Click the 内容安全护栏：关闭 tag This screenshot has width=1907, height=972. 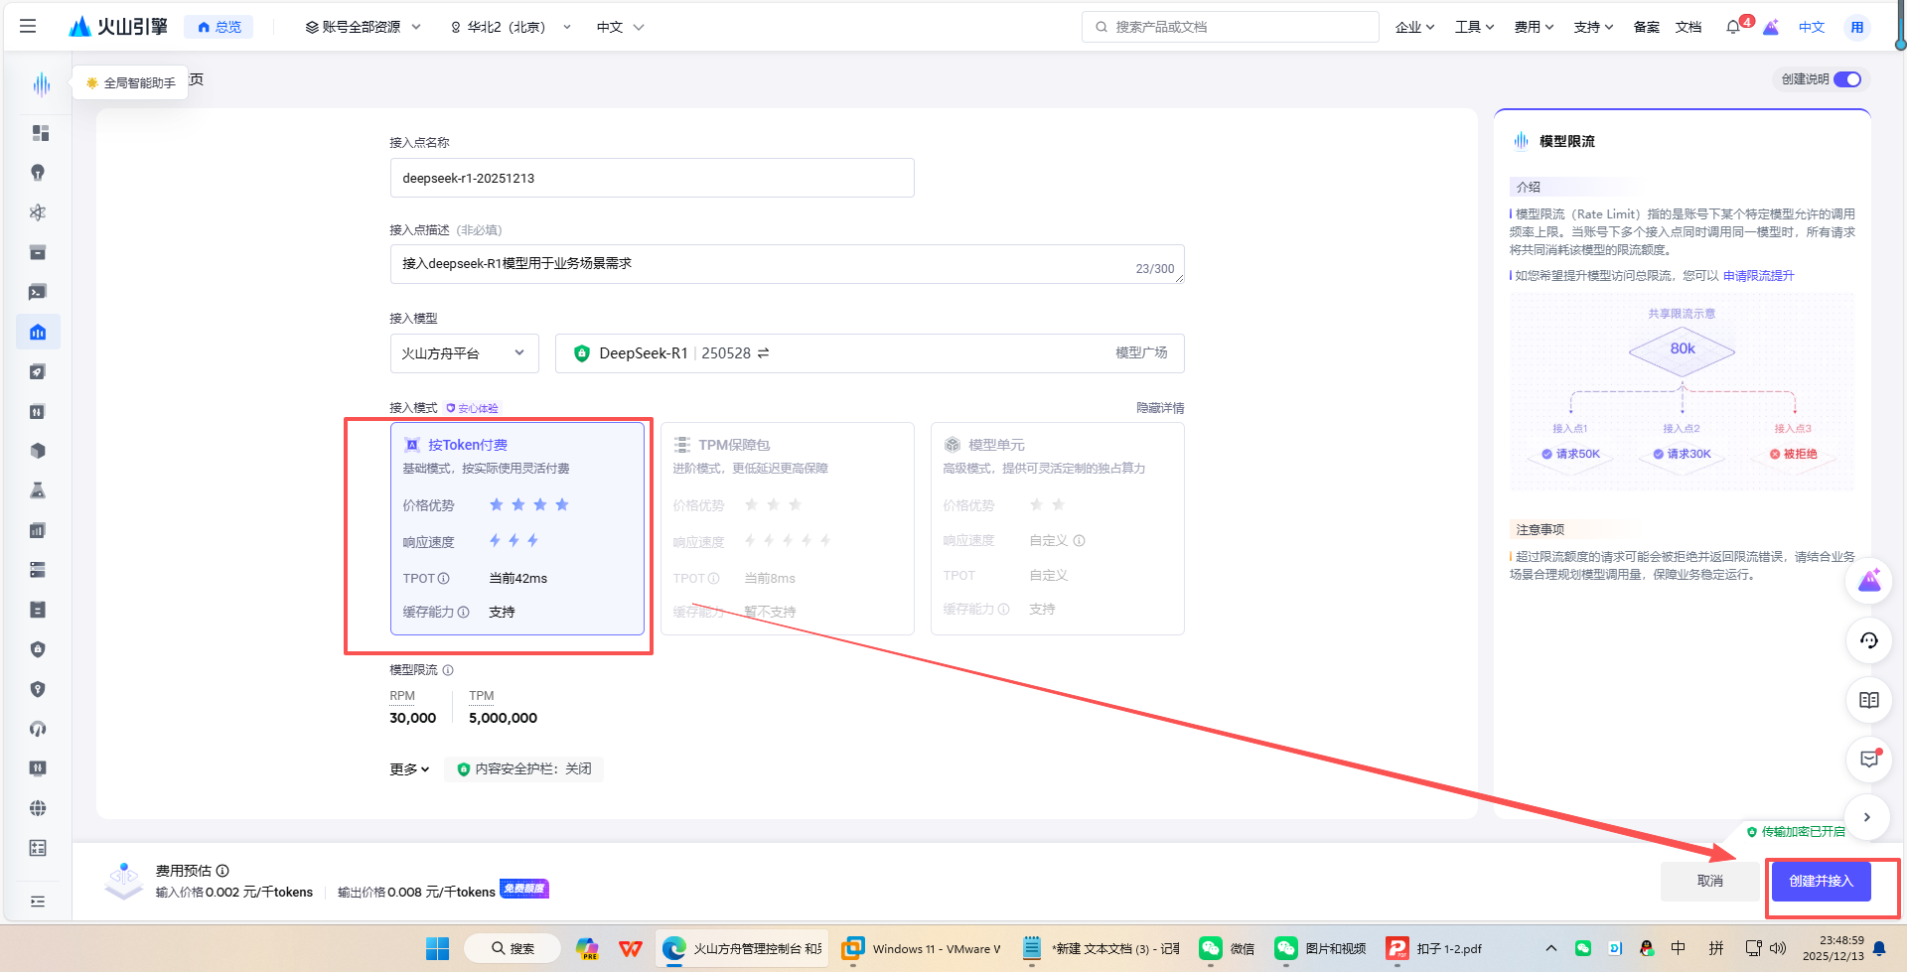(x=523, y=769)
